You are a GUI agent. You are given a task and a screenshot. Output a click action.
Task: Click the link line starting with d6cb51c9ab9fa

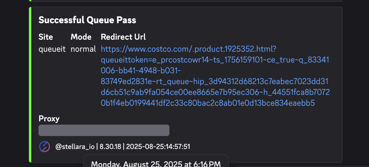tap(215, 92)
